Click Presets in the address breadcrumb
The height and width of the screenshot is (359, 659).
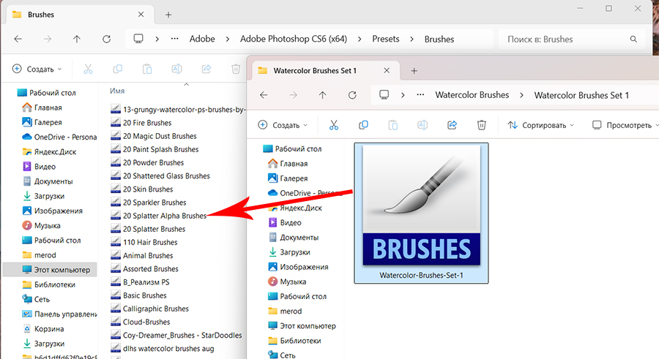[386, 39]
